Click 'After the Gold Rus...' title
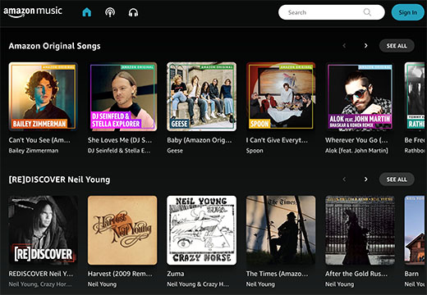This screenshot has width=427, height=295. coord(356,274)
